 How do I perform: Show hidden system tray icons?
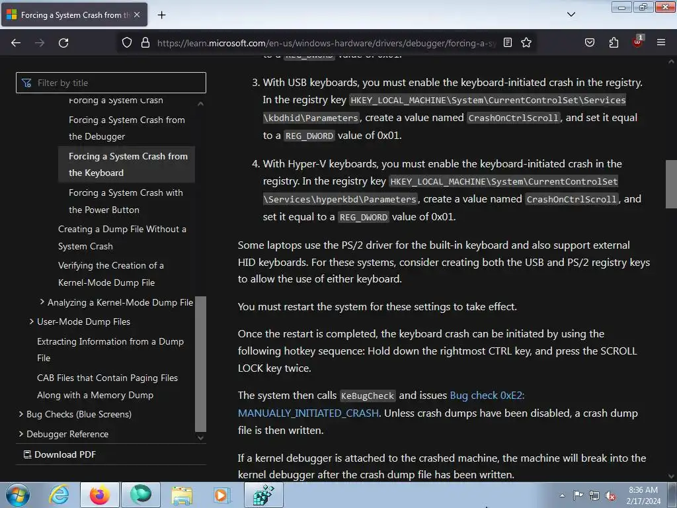[562, 495]
